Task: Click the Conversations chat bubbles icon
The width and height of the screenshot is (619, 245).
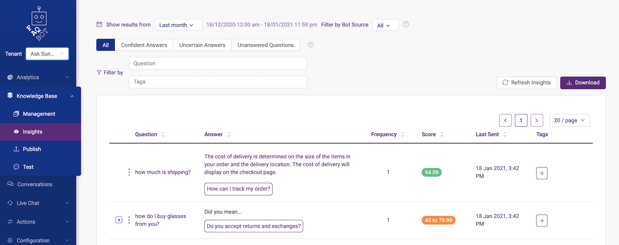Action: [10, 184]
